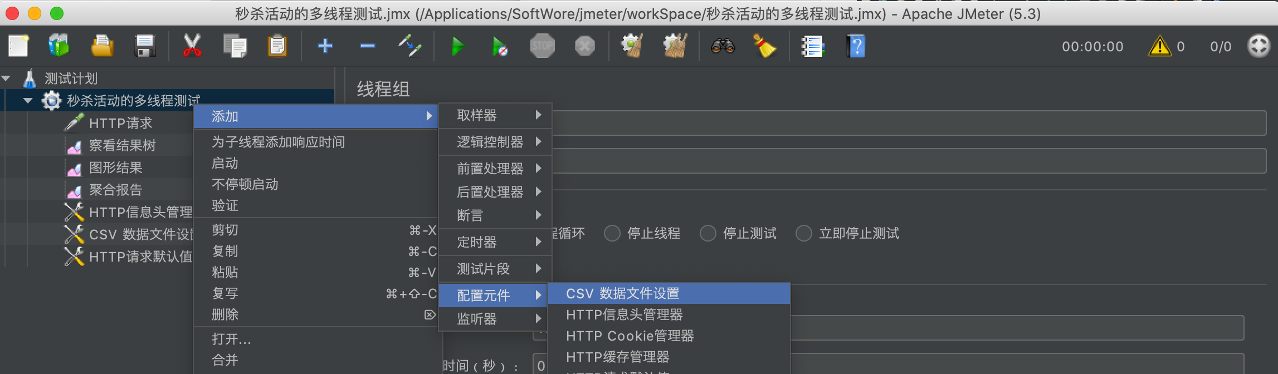The height and width of the screenshot is (374, 1278).
Task: Select the 停止线程 radio button
Action: (x=612, y=233)
